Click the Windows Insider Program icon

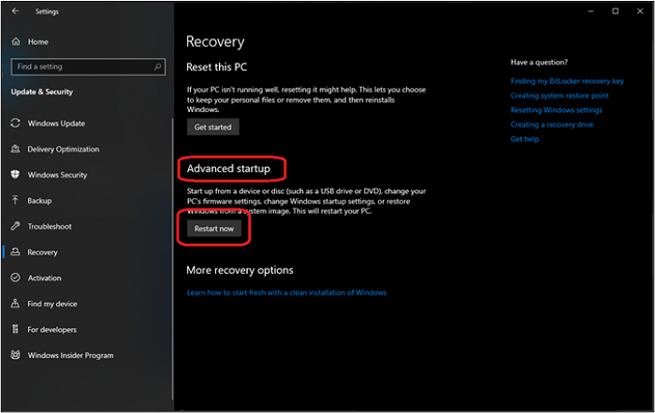click(16, 355)
